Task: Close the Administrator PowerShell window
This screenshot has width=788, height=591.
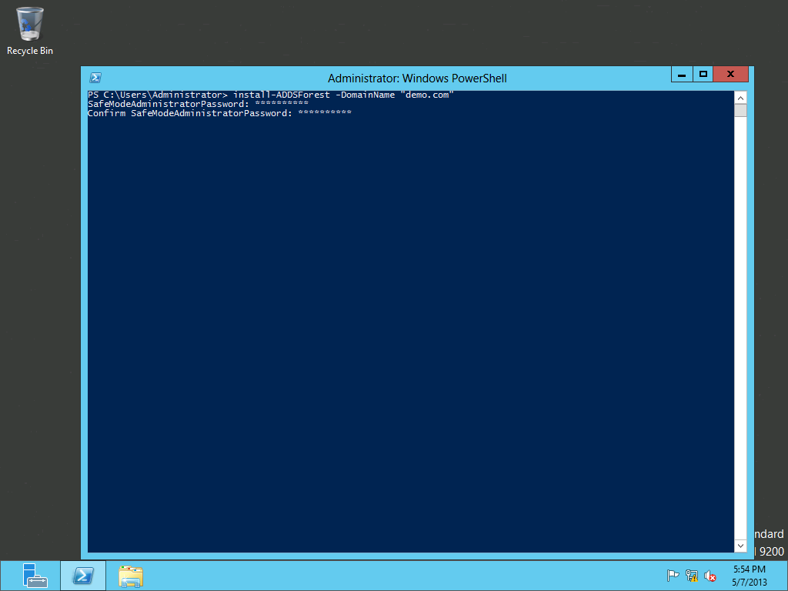Action: (731, 75)
